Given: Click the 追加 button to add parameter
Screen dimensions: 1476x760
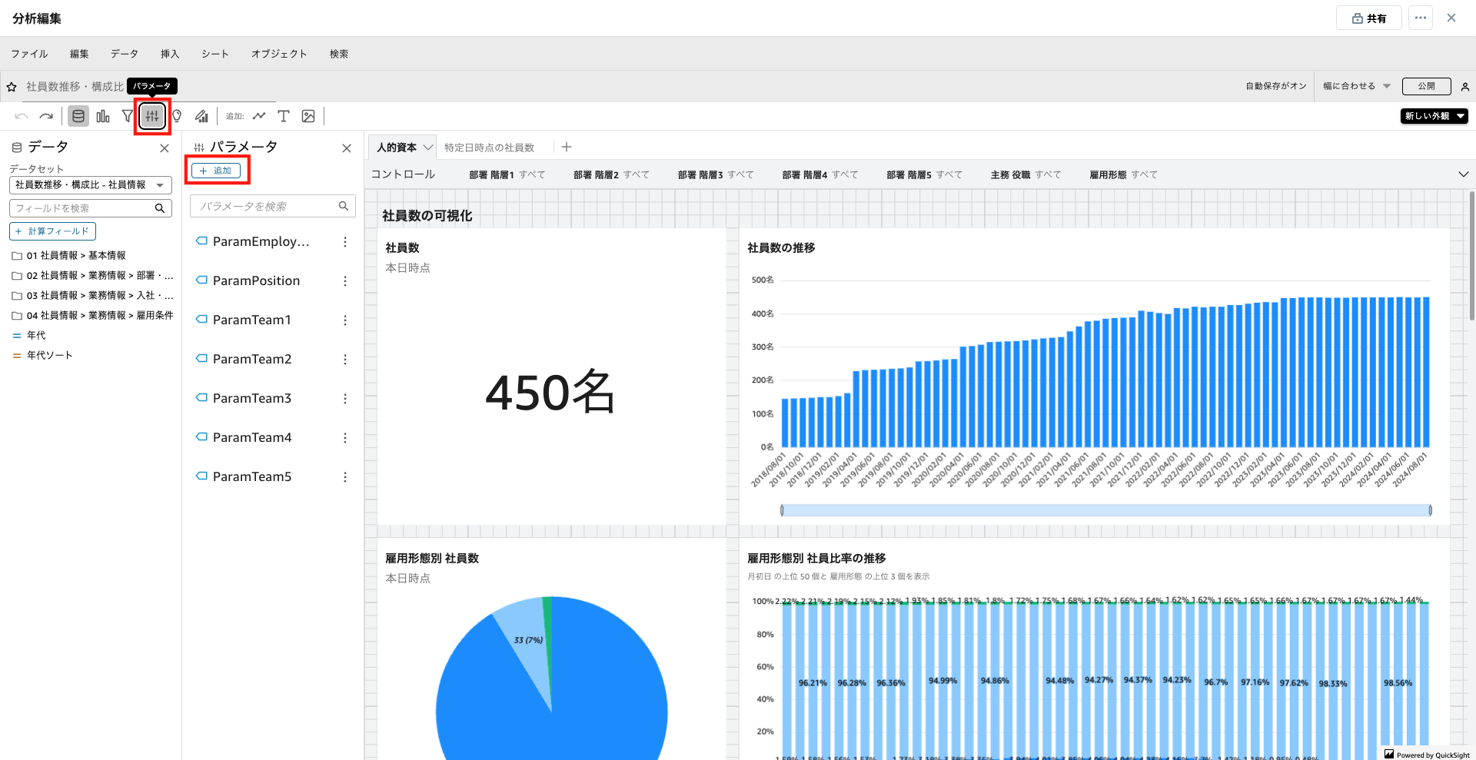Looking at the screenshot, I should coord(216,171).
